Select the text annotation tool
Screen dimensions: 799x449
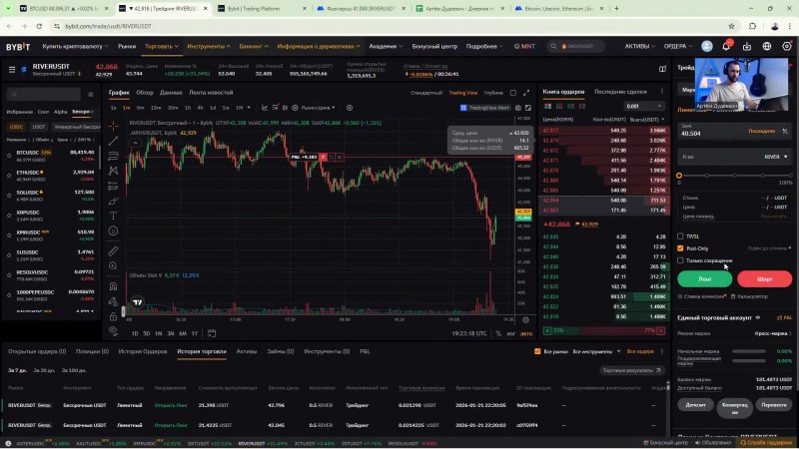113,216
